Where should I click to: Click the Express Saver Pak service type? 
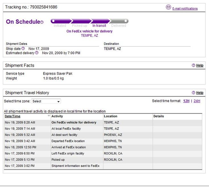pos(58,73)
